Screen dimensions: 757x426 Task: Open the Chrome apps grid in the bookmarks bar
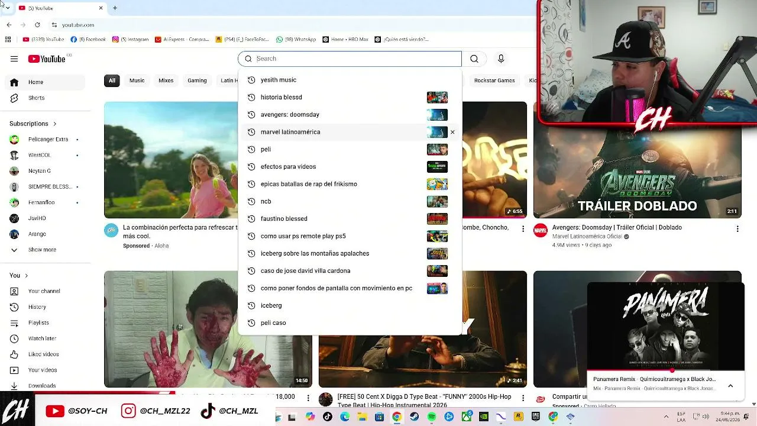[8, 40]
